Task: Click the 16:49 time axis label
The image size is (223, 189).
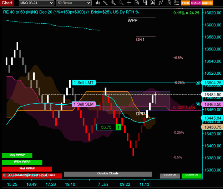Action: [31, 184]
